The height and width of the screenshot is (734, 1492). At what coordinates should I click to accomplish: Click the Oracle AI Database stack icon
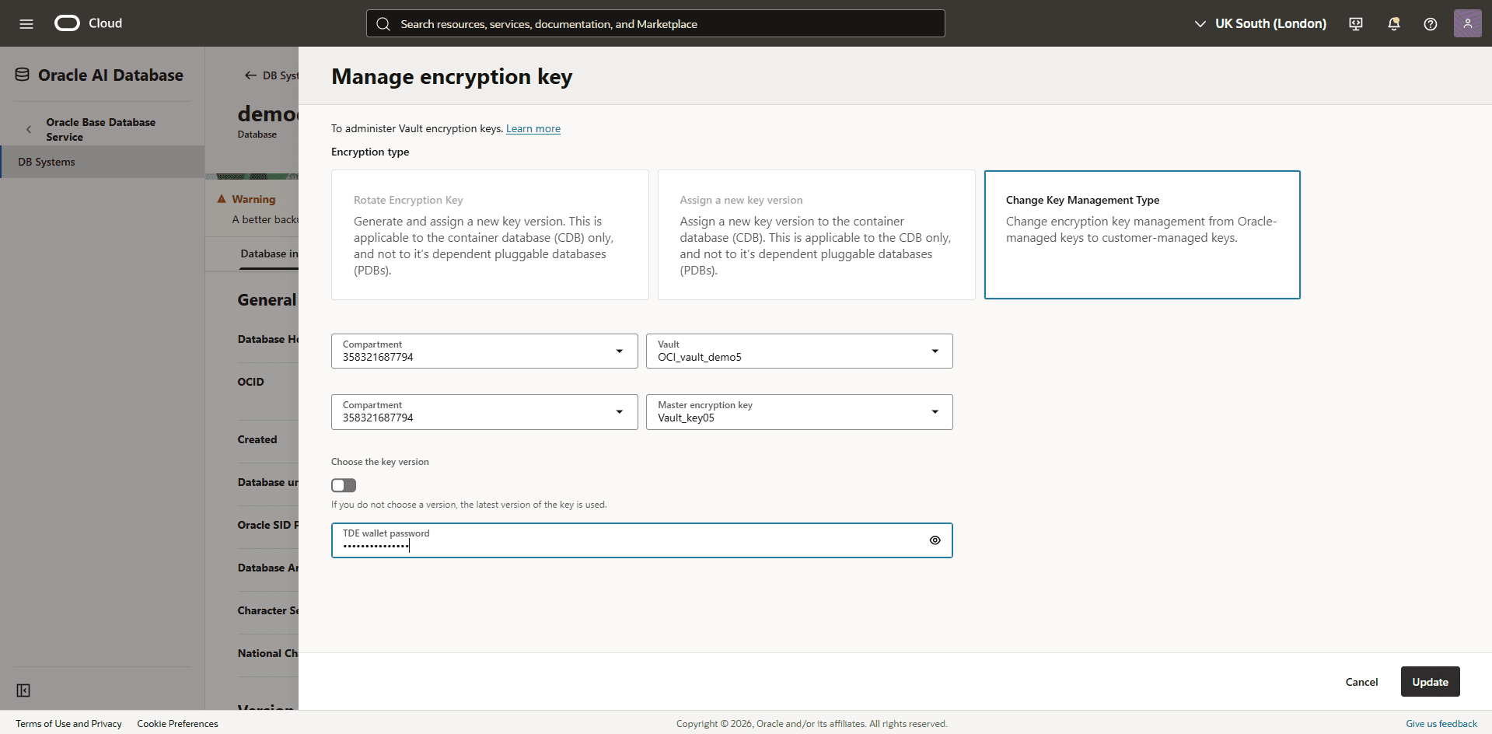point(23,75)
